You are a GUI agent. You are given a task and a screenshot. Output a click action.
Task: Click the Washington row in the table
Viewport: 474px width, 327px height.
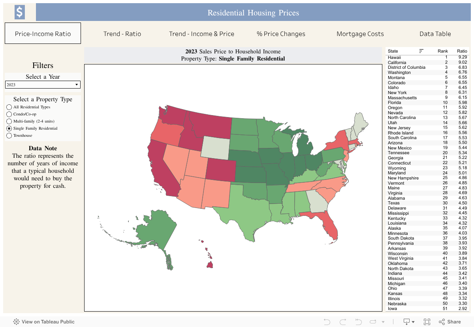(x=428, y=72)
